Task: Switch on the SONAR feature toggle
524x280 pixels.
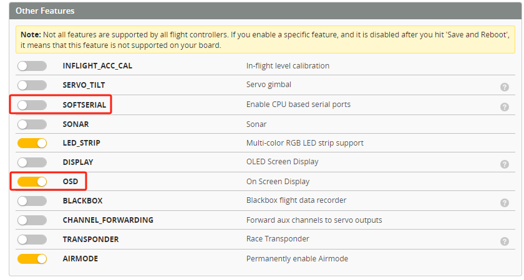Action: [32, 124]
